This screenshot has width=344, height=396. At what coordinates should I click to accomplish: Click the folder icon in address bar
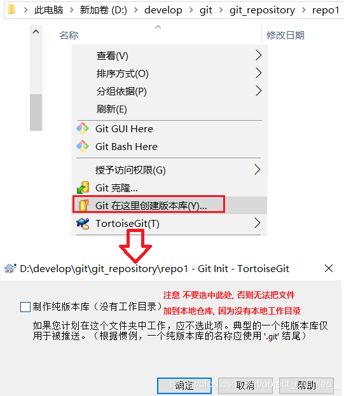(11, 10)
